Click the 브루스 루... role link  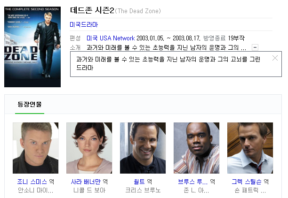(193, 182)
